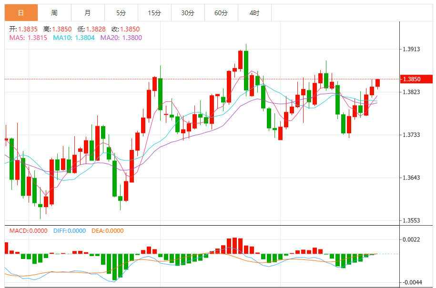Open the 60分 timeframe tab
The height and width of the screenshot is (288, 436).
[222, 13]
